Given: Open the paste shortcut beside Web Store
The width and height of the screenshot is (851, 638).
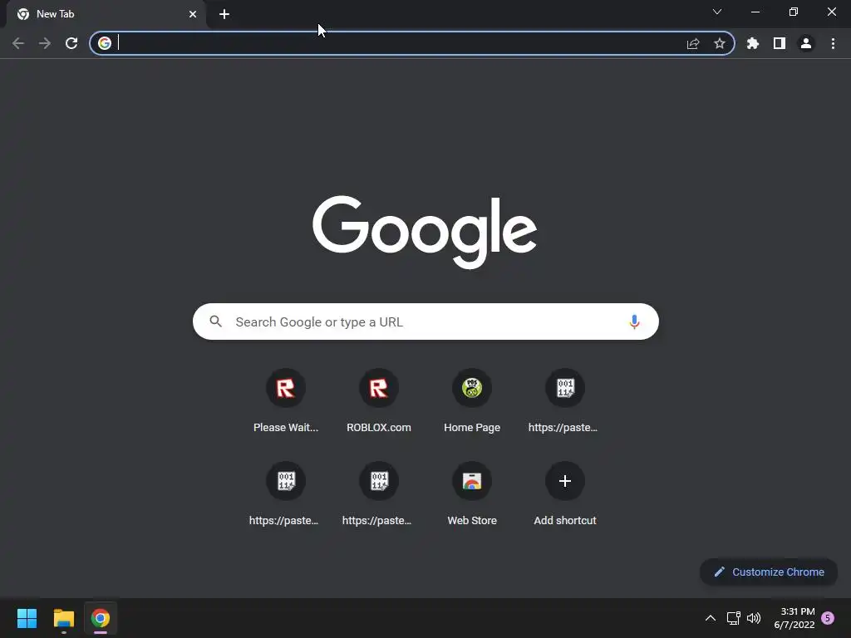Looking at the screenshot, I should click(x=379, y=494).
